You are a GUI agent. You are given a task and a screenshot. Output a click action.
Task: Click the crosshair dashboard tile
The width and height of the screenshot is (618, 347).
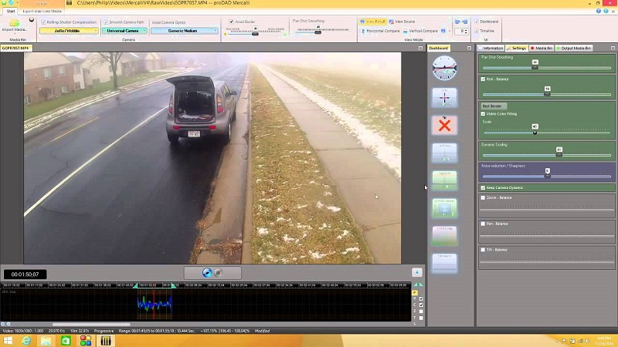pos(443,97)
